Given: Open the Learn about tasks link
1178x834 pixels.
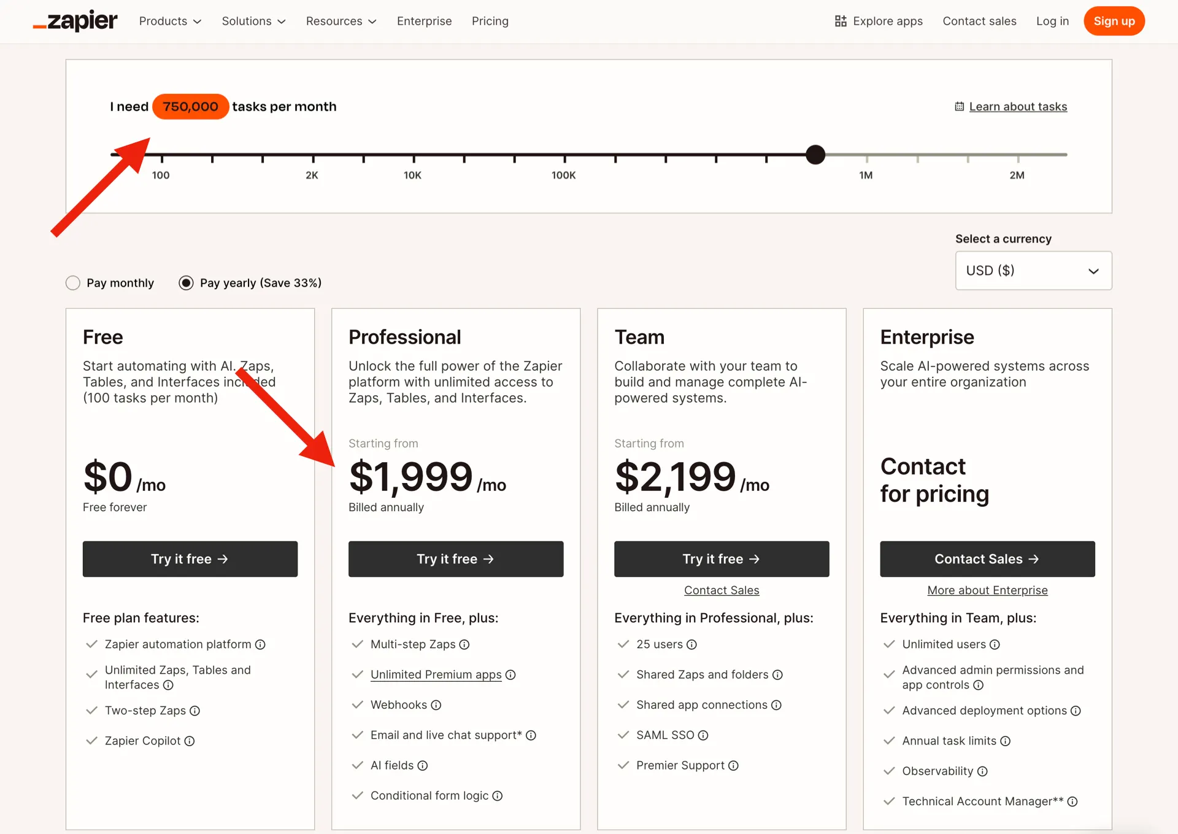Looking at the screenshot, I should (1017, 107).
